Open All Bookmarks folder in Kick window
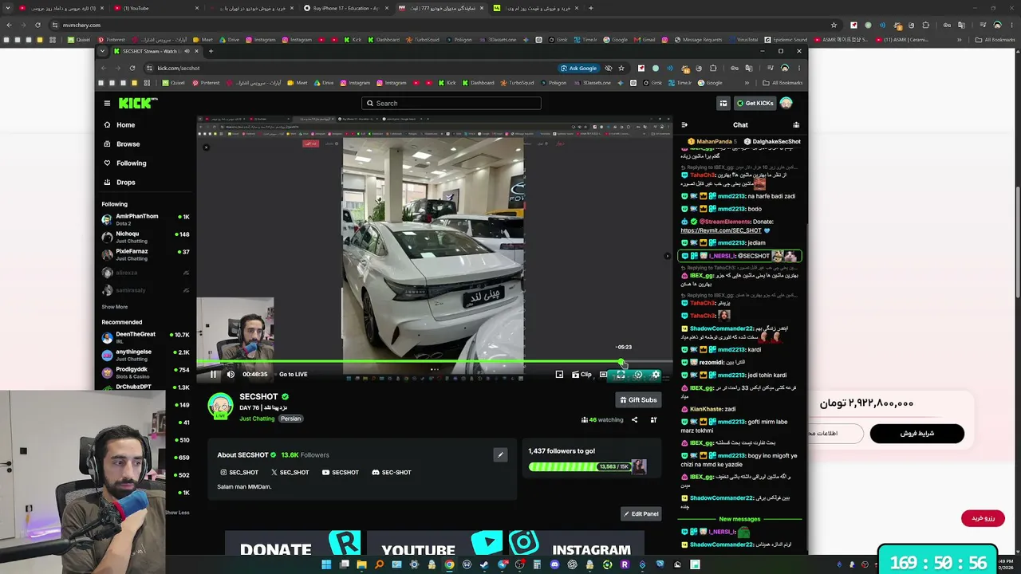1021x574 pixels. [x=783, y=83]
